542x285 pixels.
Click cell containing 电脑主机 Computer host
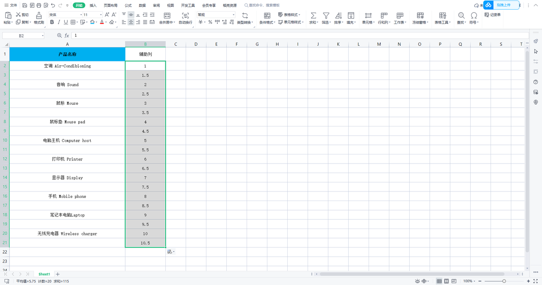(67, 140)
